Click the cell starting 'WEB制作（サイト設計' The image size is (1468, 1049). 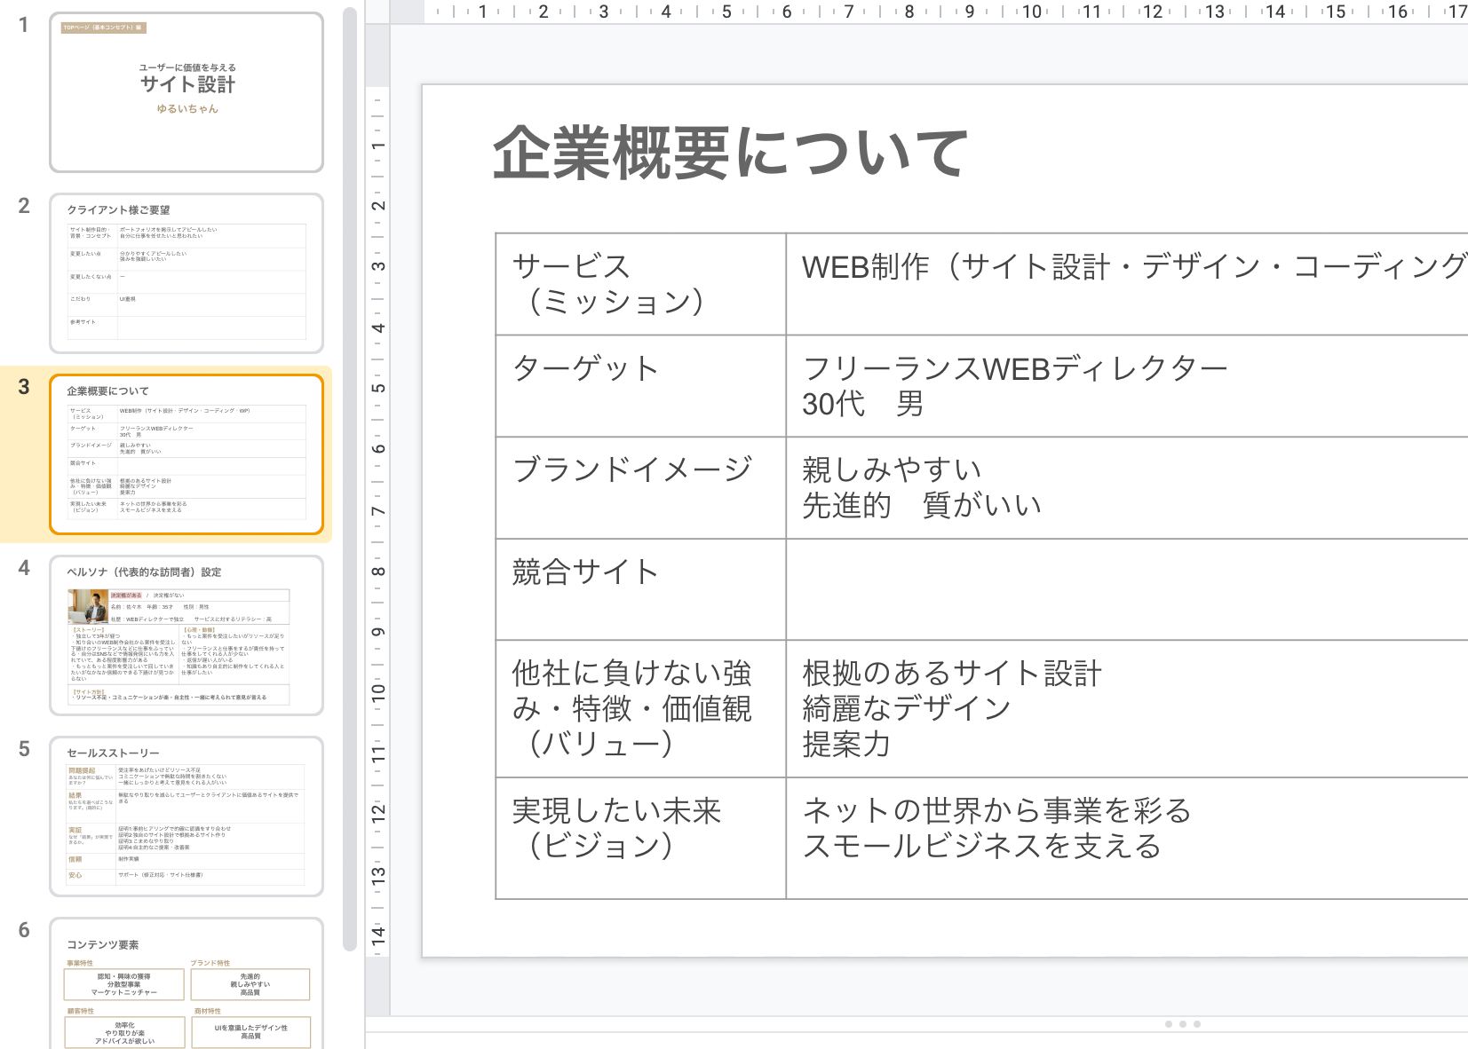coord(1127,284)
